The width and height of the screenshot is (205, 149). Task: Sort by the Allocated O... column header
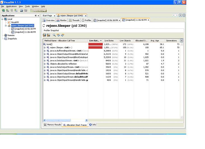pos(141,41)
